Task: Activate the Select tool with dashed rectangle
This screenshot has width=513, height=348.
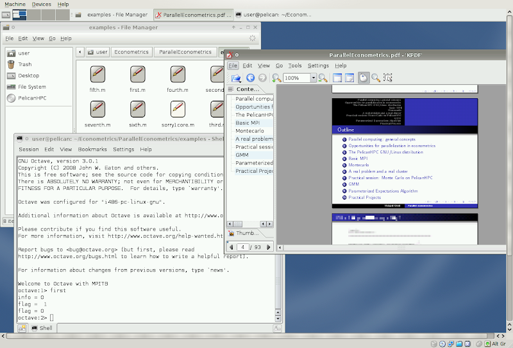Action: [388, 78]
